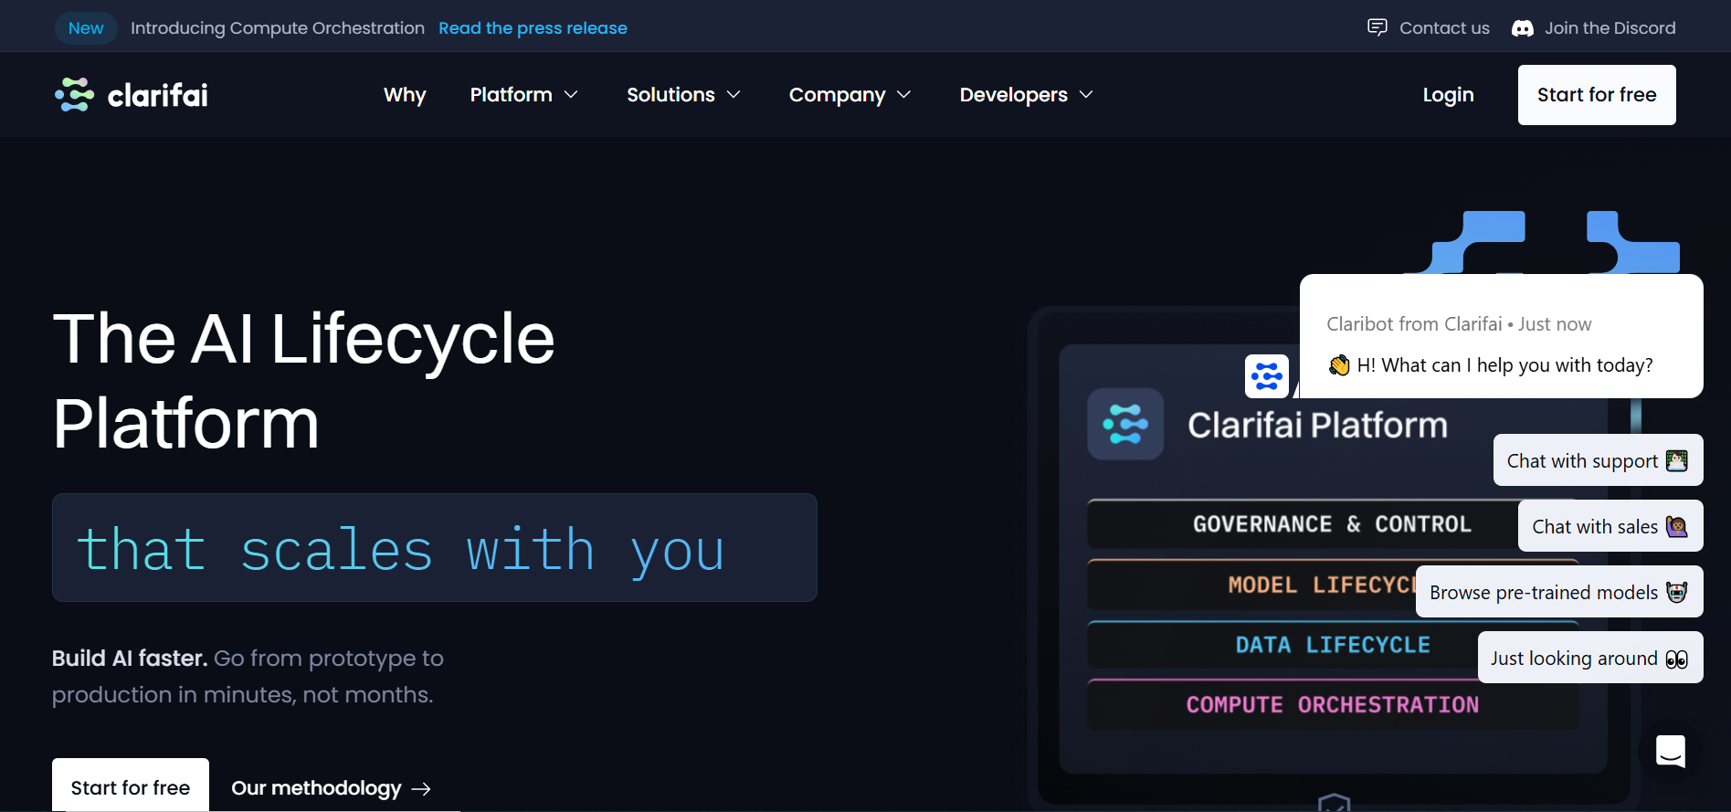Click 'The AI Lifecycle Platform' headline
The width and height of the screenshot is (1731, 812).
tap(303, 380)
